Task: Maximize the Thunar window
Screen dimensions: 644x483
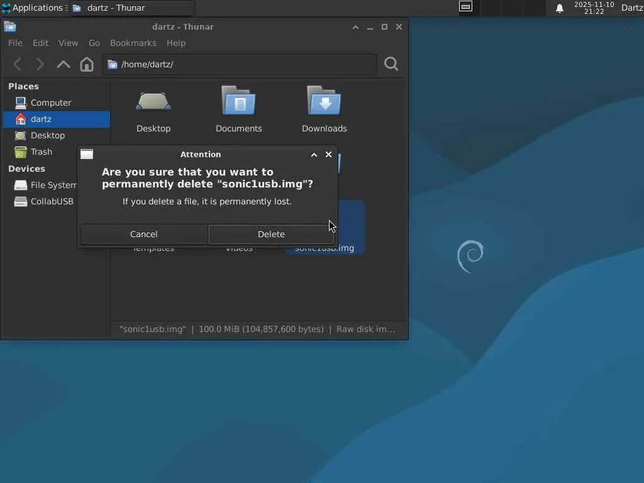Action: point(384,26)
